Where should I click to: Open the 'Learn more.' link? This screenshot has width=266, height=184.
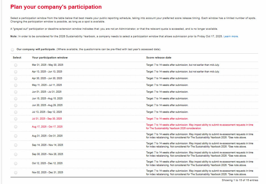231,37
